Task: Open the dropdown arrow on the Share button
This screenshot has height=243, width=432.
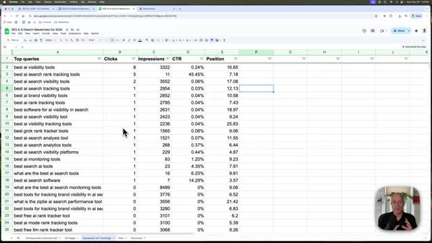Action: click(x=408, y=31)
